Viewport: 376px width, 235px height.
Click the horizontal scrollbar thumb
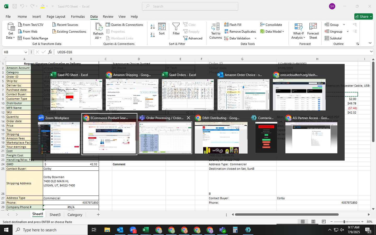point(287,215)
